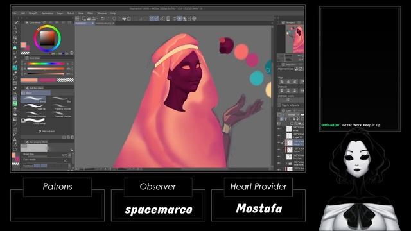This screenshot has height=231, width=411.
Task: Toggle first highlighted snap icon in command bar
Action: 152,19
